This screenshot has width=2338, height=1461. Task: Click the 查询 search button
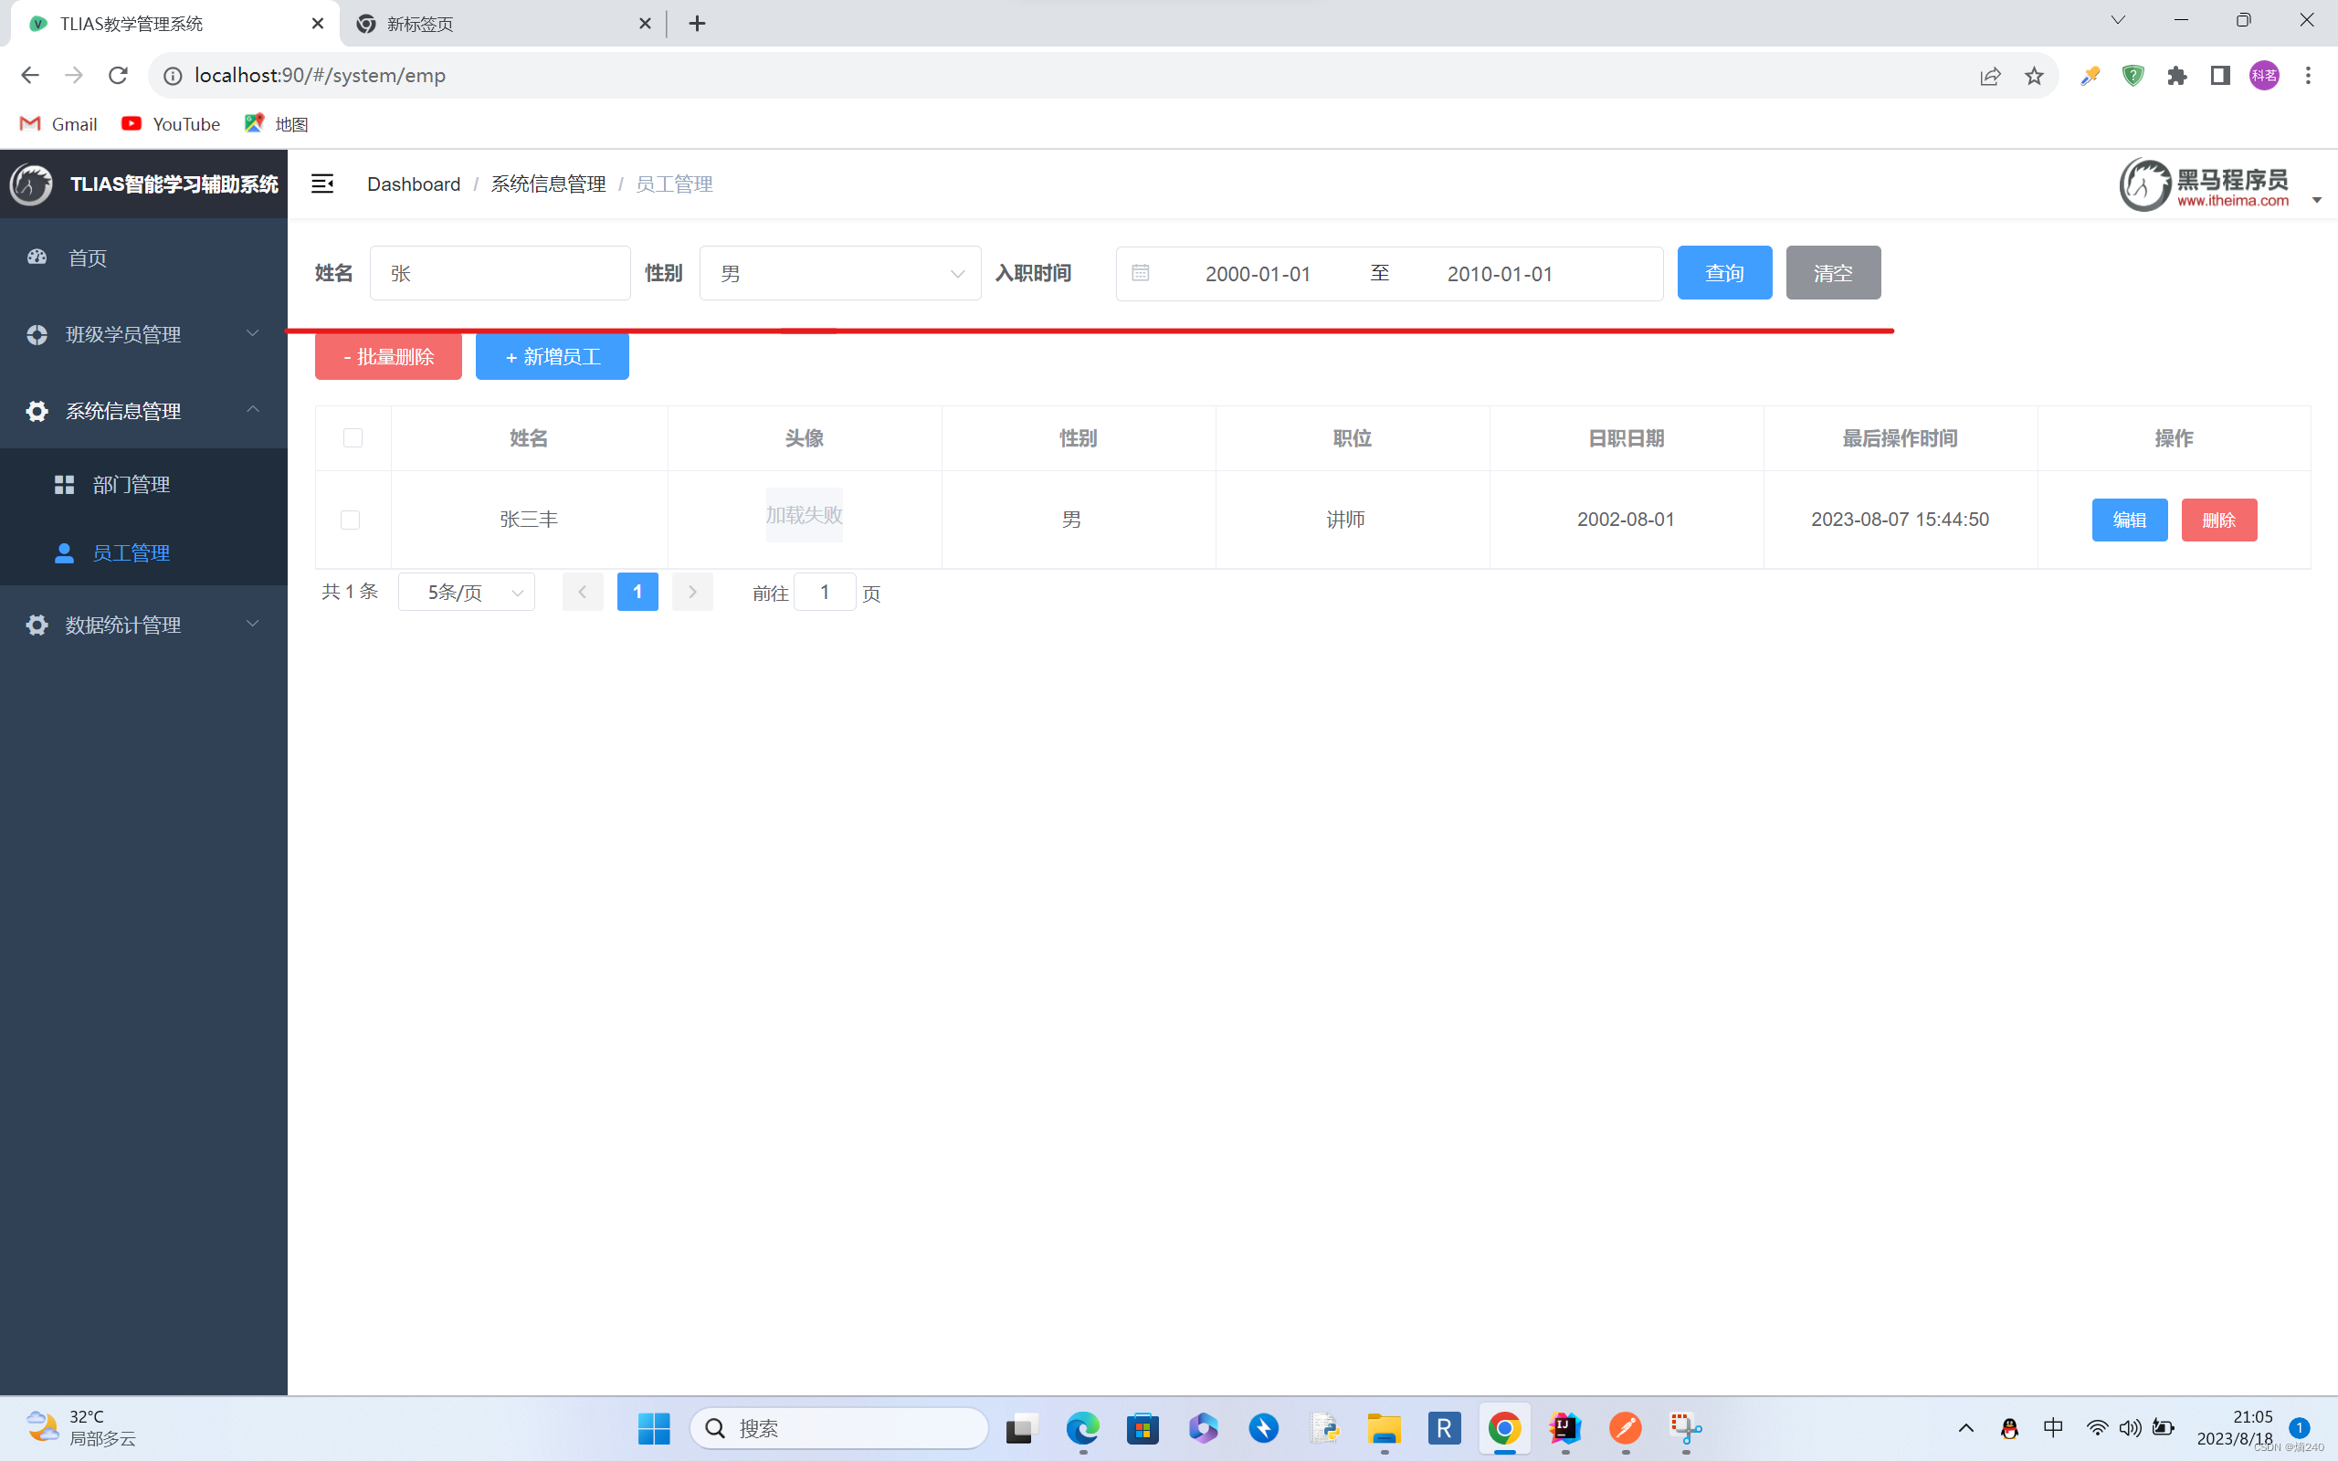pyautogui.click(x=1724, y=272)
